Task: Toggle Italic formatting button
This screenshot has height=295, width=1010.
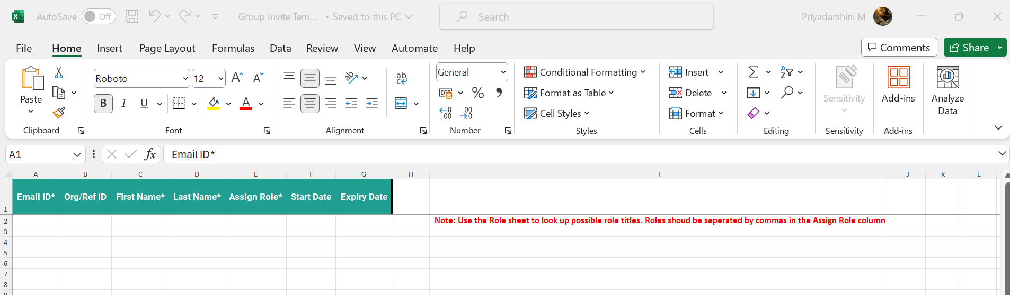Action: [x=123, y=104]
